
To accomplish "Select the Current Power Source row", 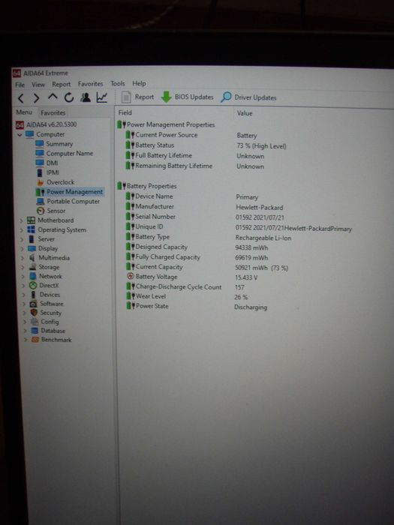I will tap(192, 135).
